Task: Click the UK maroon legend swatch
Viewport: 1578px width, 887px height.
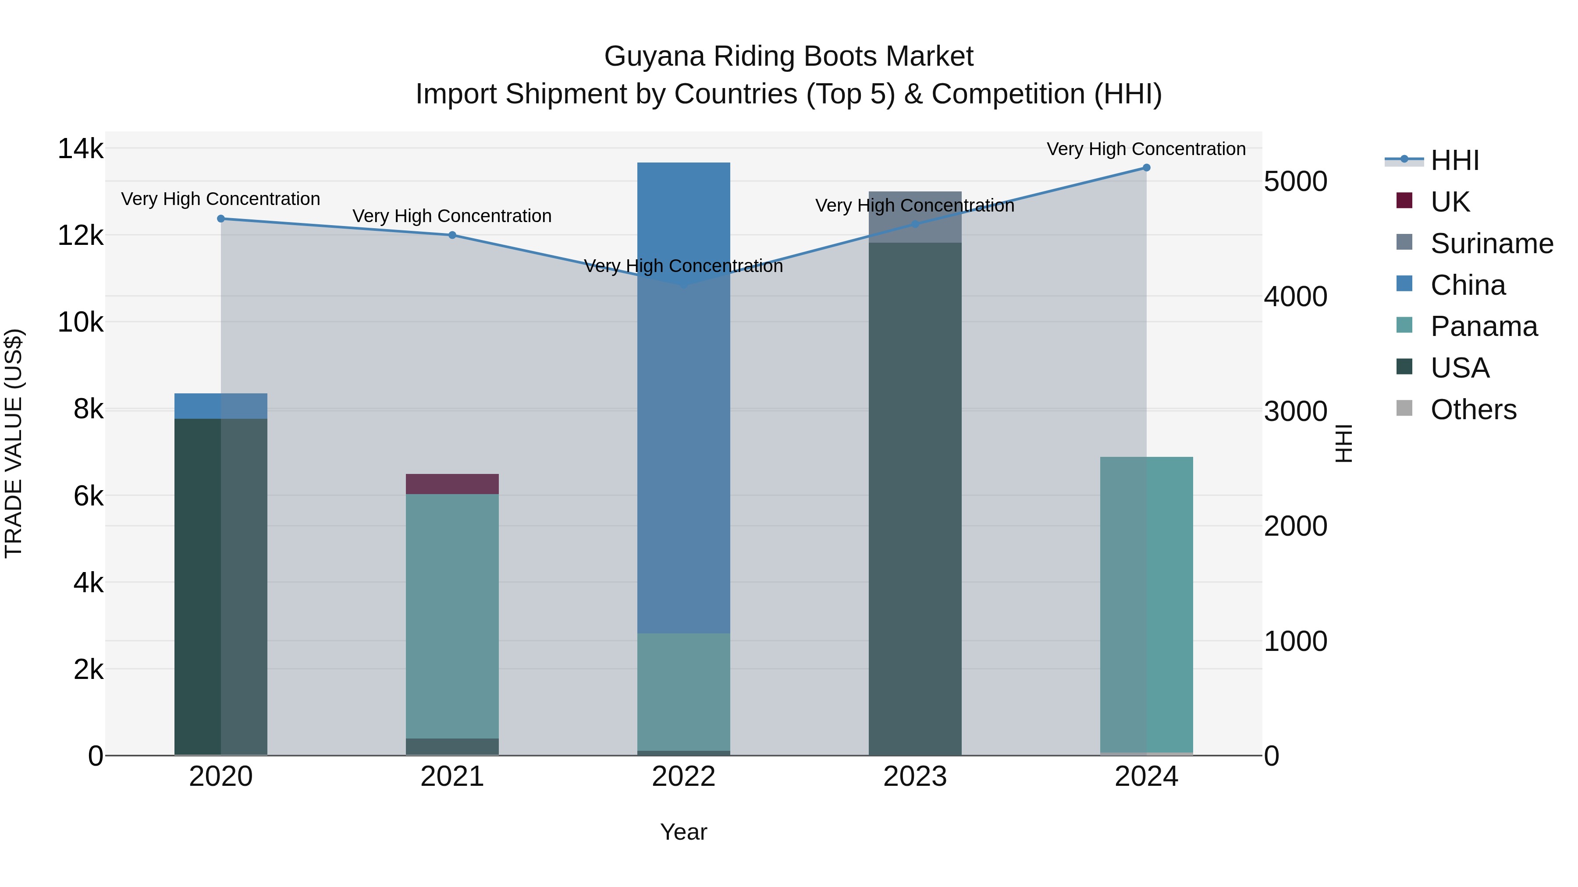Action: point(1404,200)
